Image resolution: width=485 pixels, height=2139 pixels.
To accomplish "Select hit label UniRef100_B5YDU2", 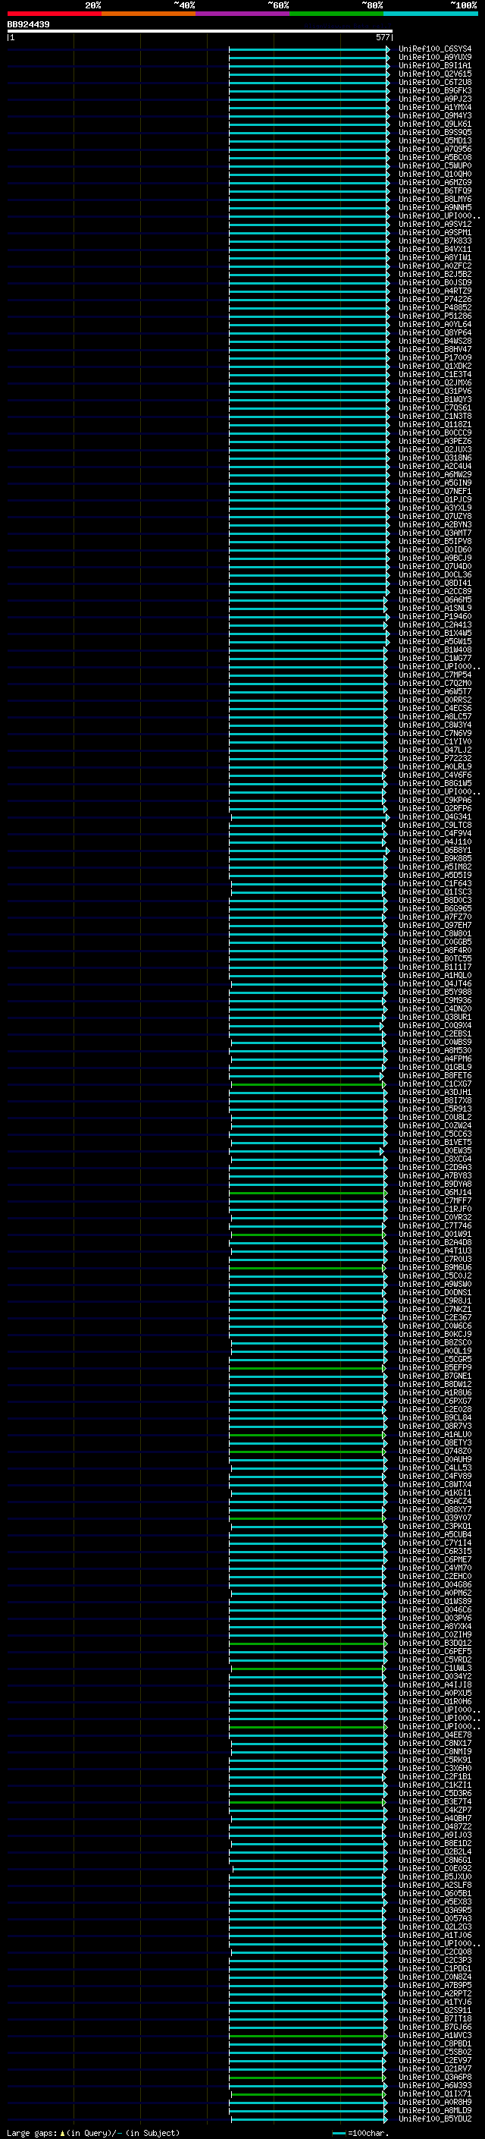I will [x=435, y=2119].
